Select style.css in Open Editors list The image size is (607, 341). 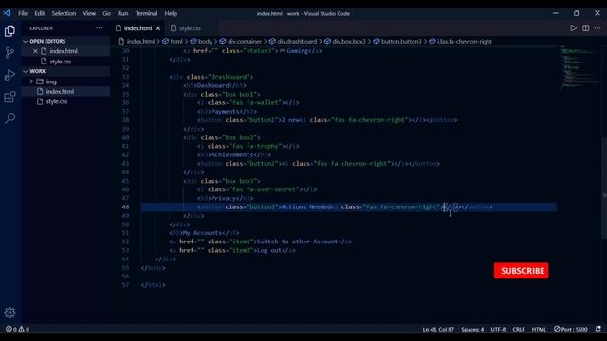click(61, 62)
